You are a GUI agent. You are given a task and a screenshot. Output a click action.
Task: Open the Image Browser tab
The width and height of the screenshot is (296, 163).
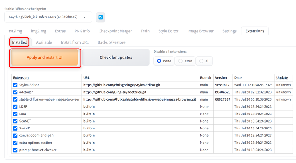click(x=200, y=31)
